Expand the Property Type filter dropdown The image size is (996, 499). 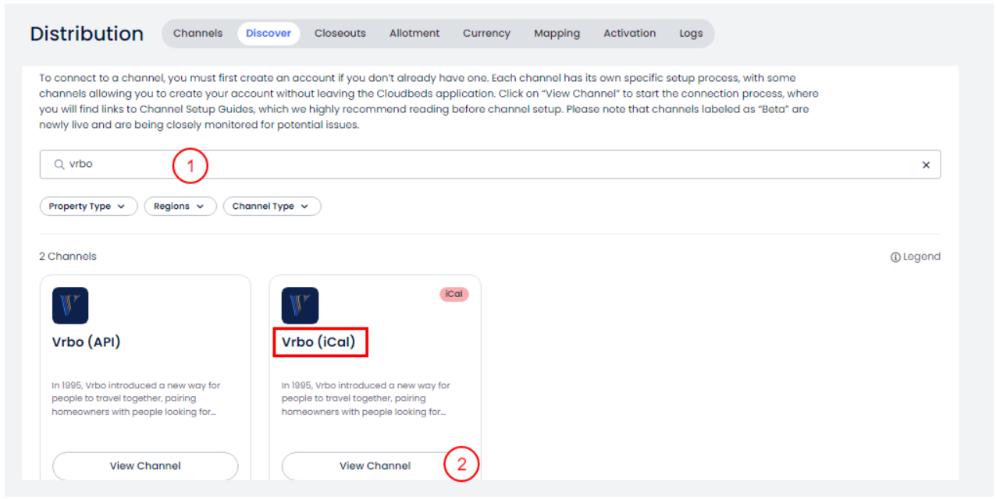pos(88,207)
